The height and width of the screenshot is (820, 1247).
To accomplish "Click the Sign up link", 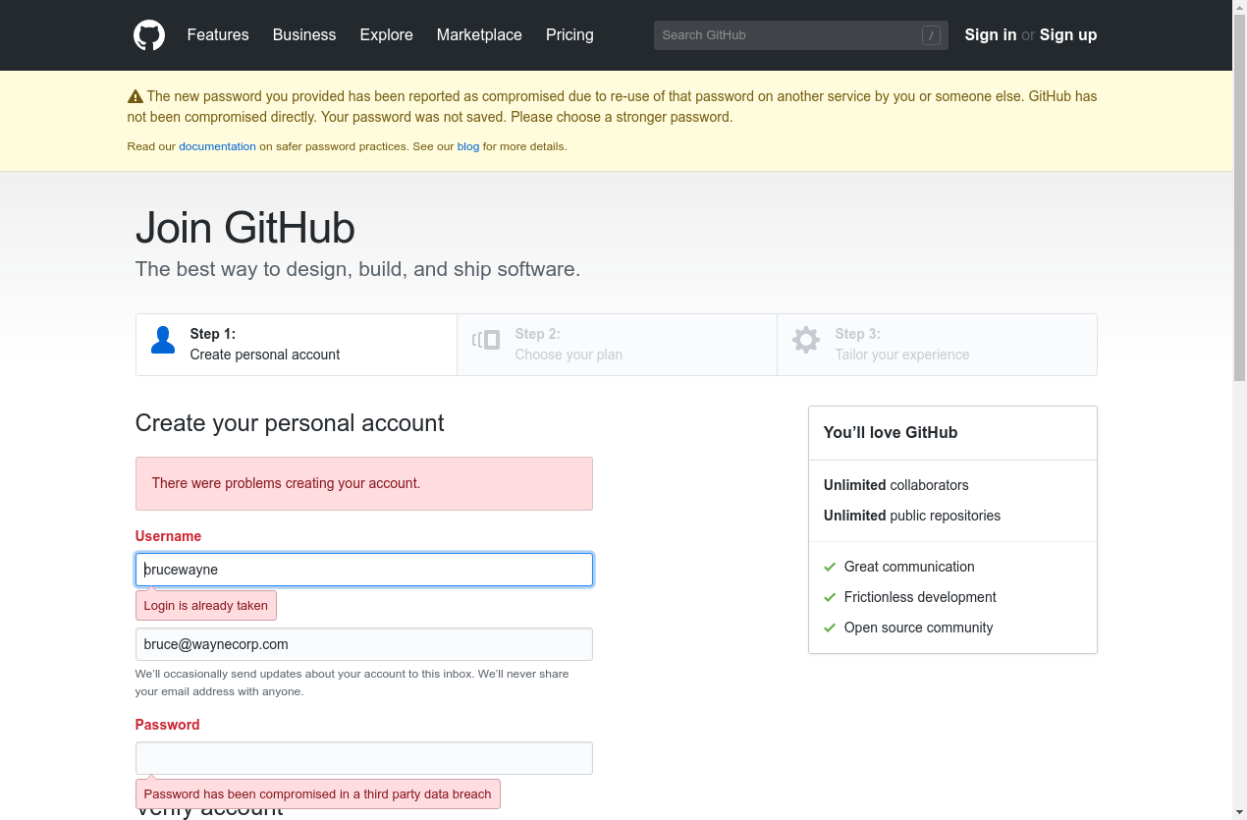I will (x=1068, y=34).
